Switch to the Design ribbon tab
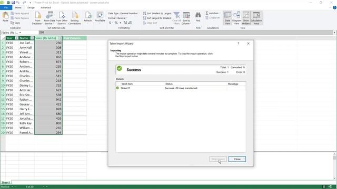Image resolution: width=337 pixels, height=189 pixels. (x=31, y=7)
